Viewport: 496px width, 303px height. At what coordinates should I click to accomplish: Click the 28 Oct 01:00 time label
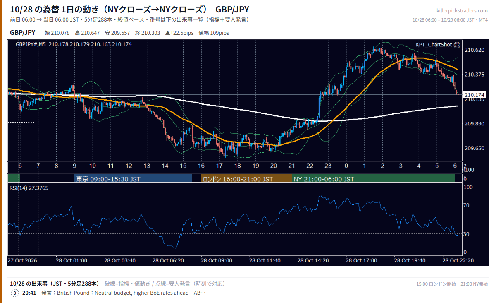point(72,260)
